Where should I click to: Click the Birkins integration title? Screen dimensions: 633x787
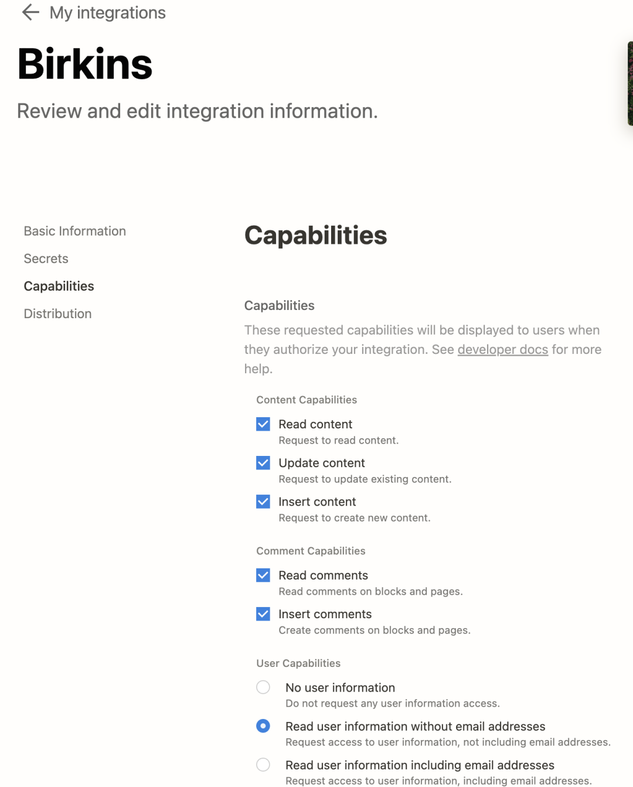click(85, 64)
